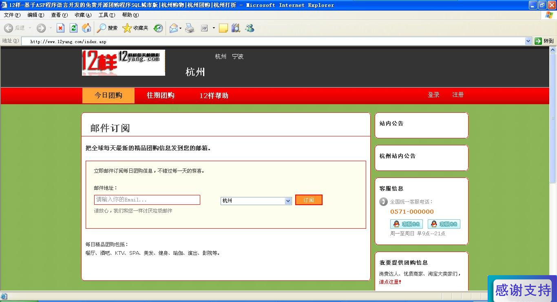Follow the 请点这里 link
Screen dimensions: 557x302
[390, 282]
